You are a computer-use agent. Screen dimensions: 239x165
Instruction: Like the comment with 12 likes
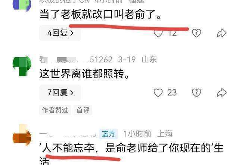[x=158, y=33]
